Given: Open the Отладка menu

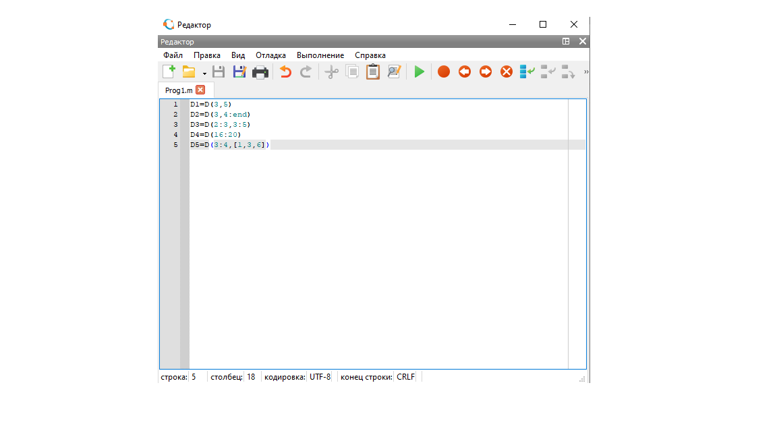Looking at the screenshot, I should click(x=270, y=55).
